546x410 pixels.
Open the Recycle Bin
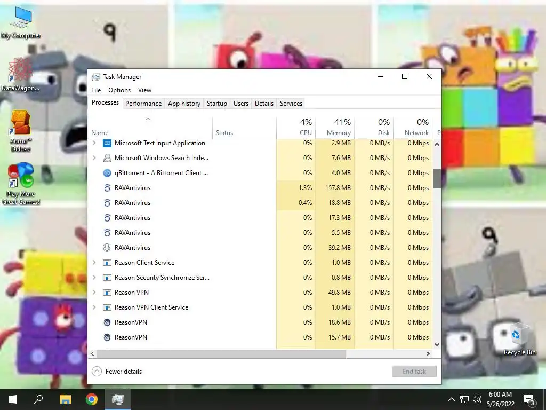pos(519,339)
